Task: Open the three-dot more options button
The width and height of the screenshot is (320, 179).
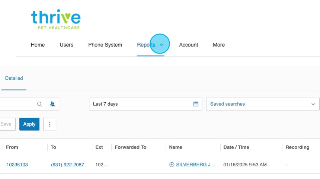Action: pyautogui.click(x=49, y=124)
